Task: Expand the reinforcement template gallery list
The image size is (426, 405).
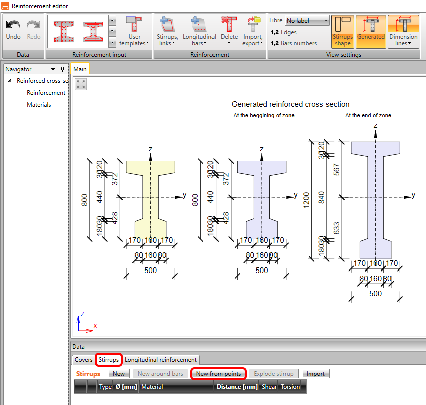Action: click(112, 43)
